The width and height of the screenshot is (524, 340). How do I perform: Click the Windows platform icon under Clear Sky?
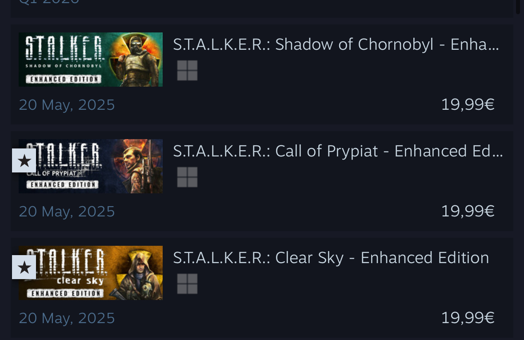point(187,284)
